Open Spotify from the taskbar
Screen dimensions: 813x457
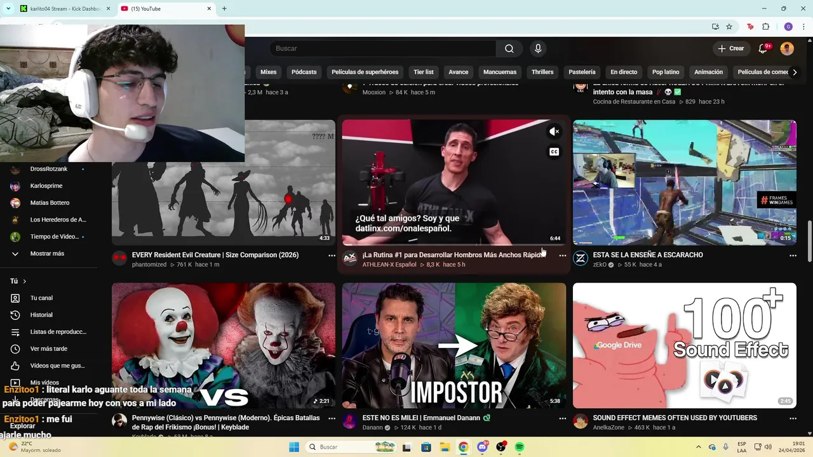coord(520,447)
